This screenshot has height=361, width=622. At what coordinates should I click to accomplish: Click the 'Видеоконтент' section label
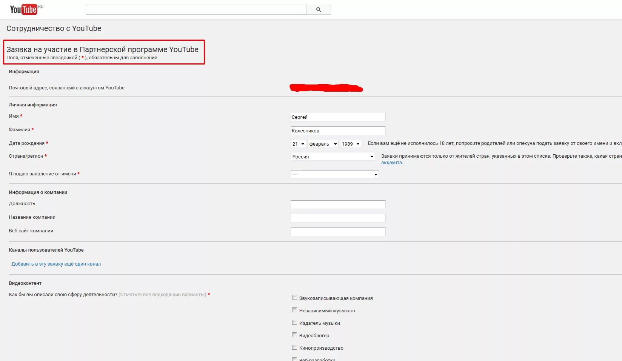tap(25, 283)
